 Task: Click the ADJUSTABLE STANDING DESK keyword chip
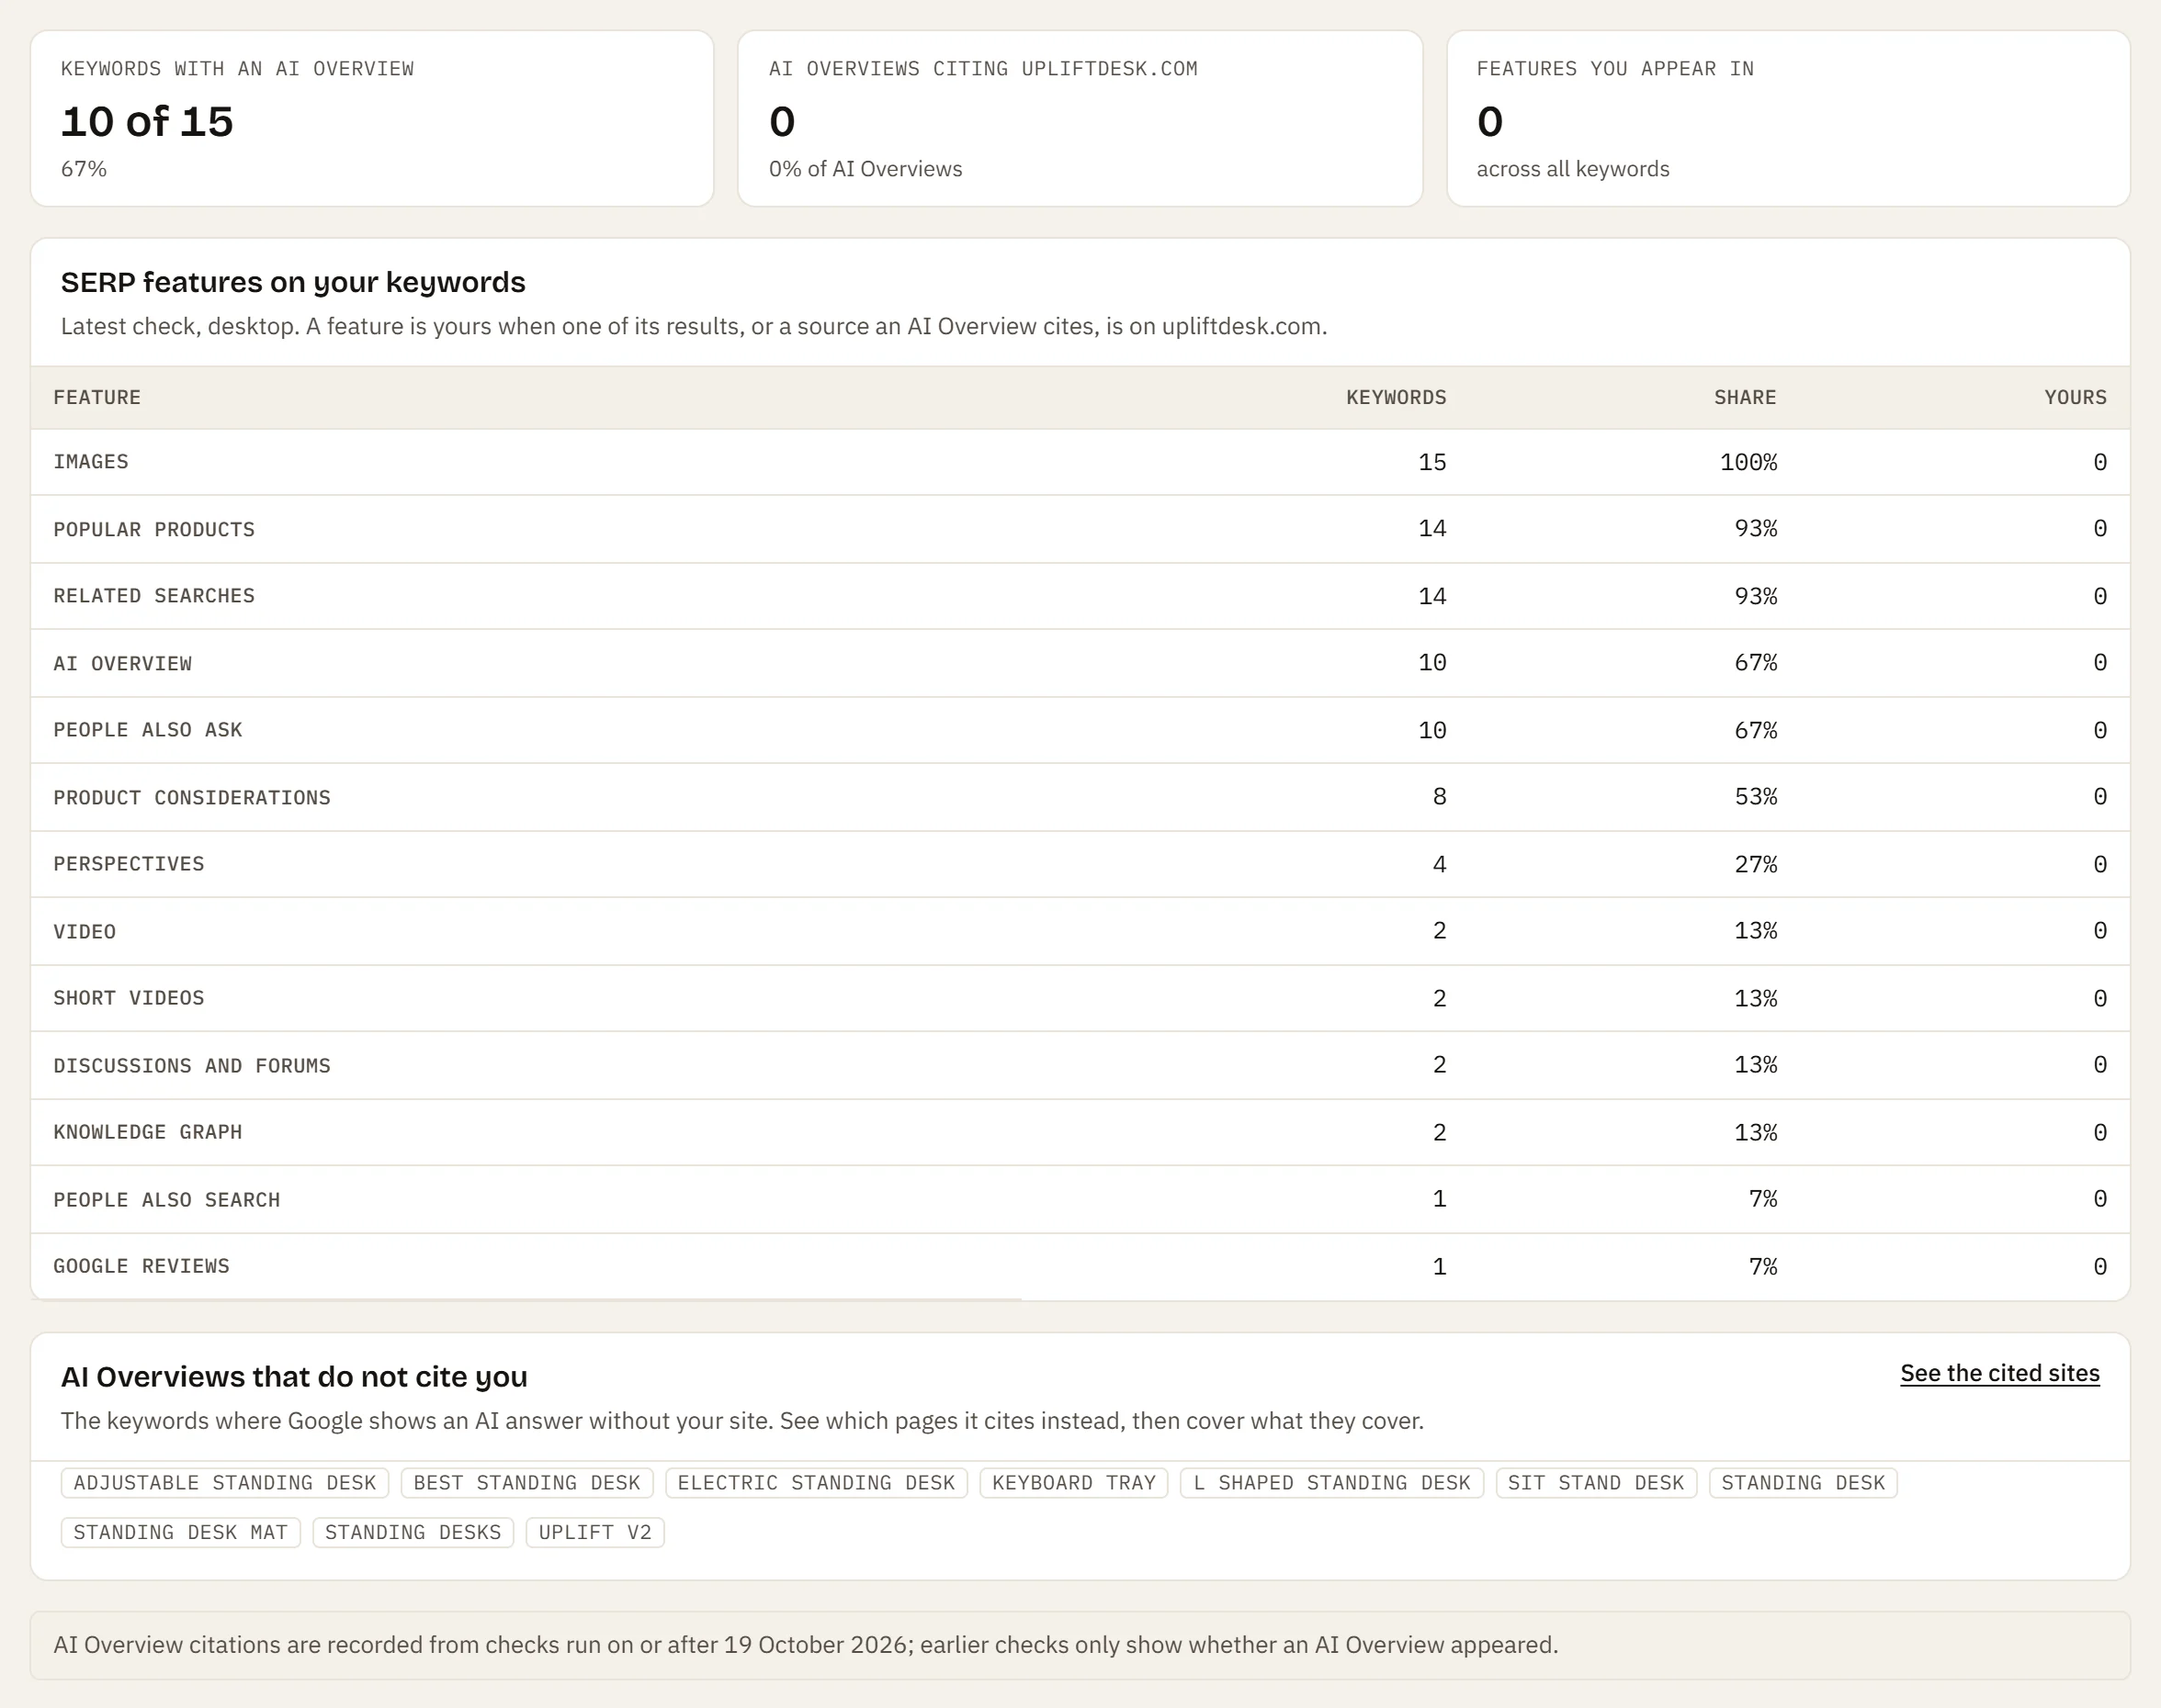[225, 1482]
